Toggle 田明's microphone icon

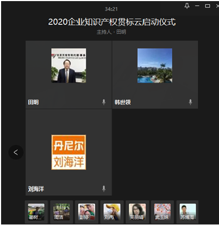coord(104,102)
